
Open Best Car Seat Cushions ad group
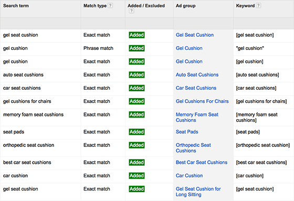[202, 162]
